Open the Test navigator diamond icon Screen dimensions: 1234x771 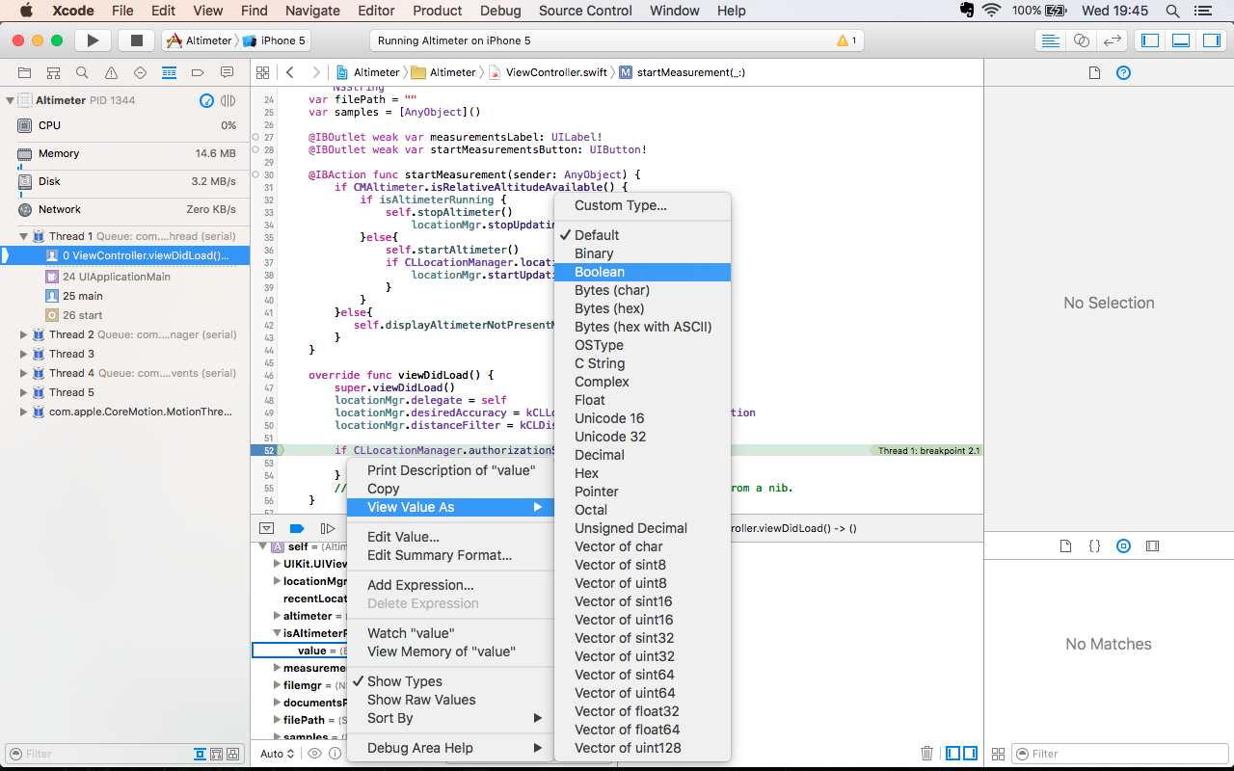point(141,72)
